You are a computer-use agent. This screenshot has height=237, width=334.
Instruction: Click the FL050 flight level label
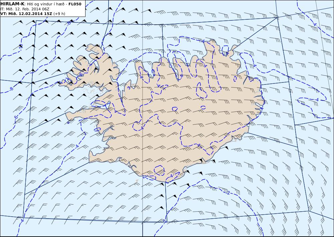coord(75,4)
